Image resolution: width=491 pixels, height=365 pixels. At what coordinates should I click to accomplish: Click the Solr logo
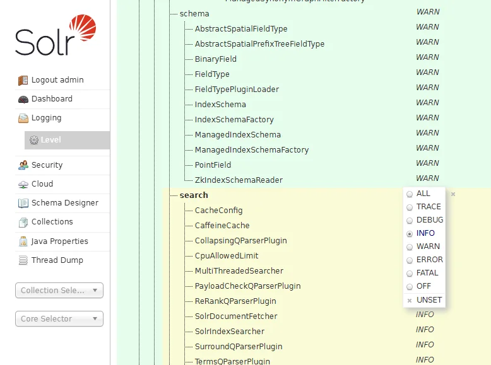[x=56, y=35]
